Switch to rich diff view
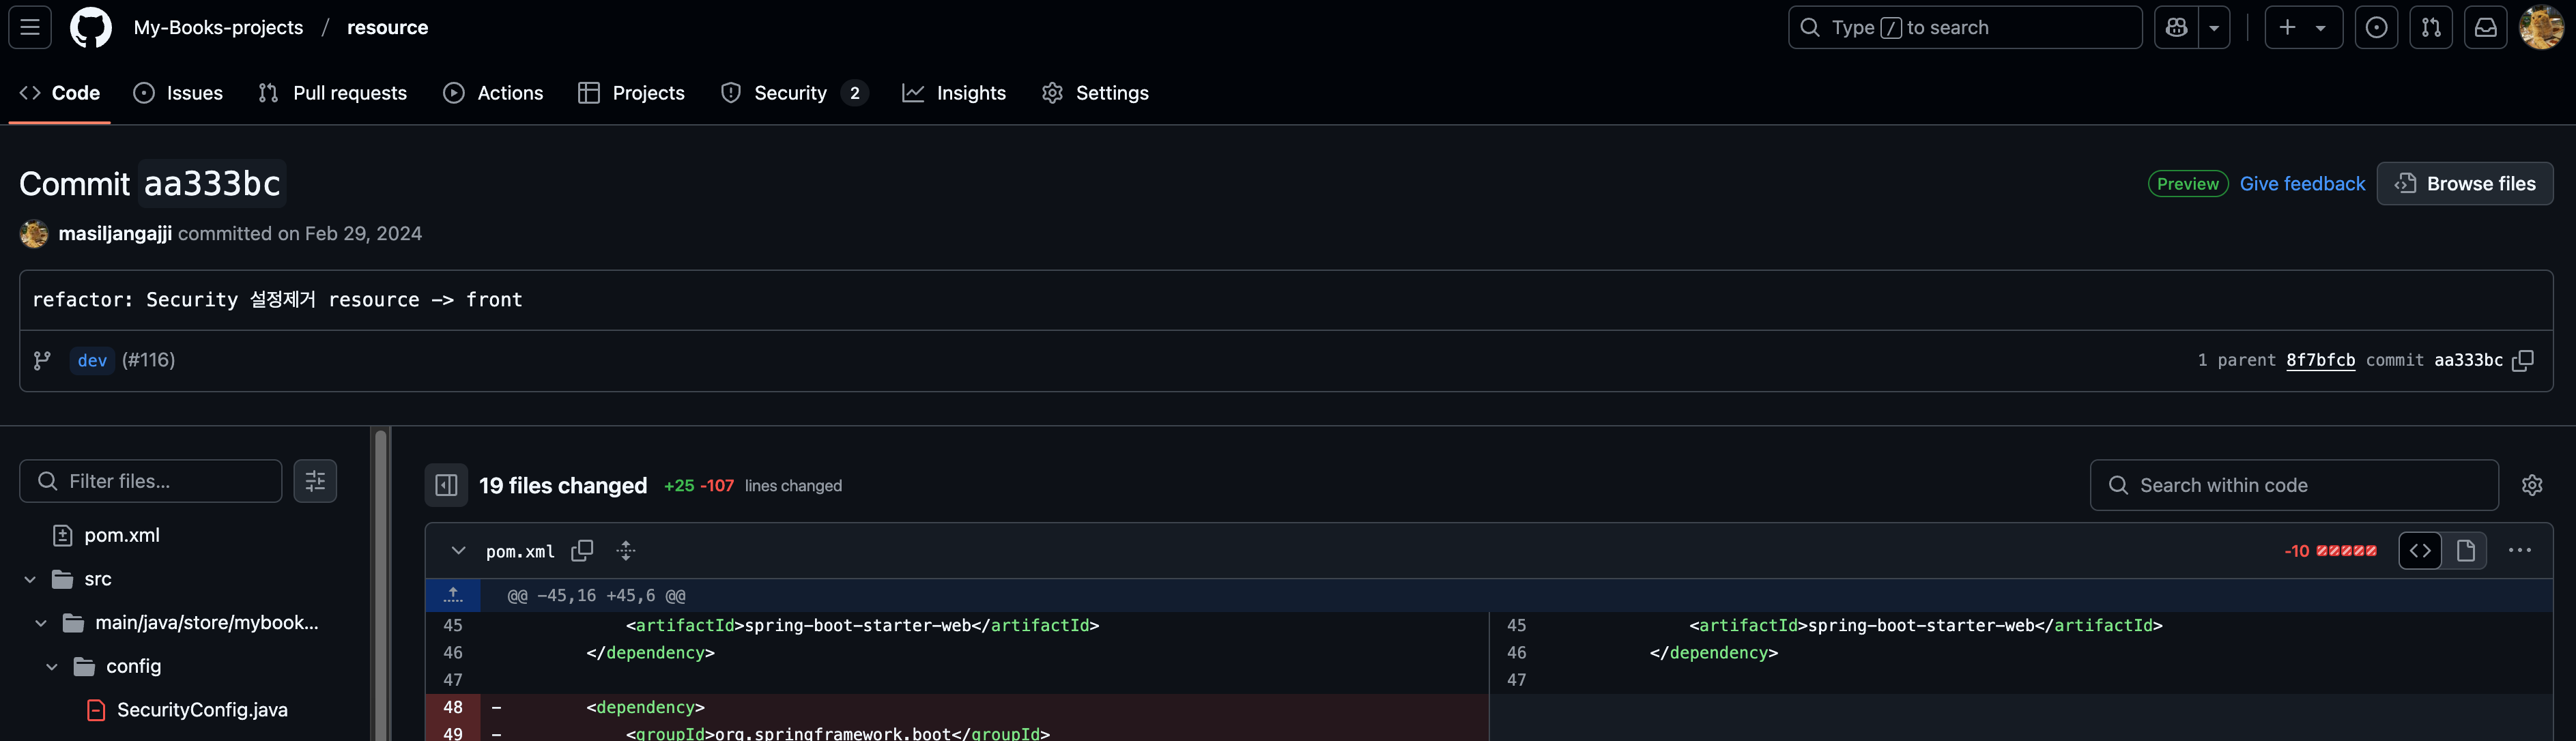Viewport: 2576px width, 741px height. (2465, 551)
